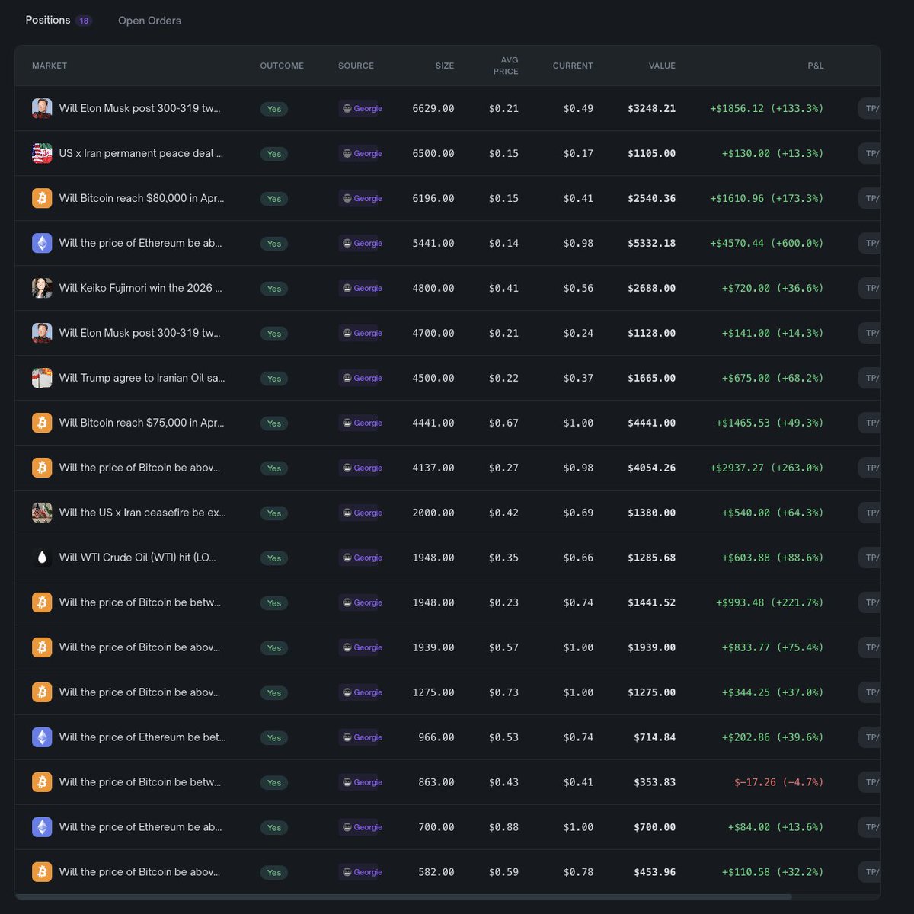The width and height of the screenshot is (914, 914).
Task: Click the Elon Musk avatar in the 4700.00 row
Action: 42,333
